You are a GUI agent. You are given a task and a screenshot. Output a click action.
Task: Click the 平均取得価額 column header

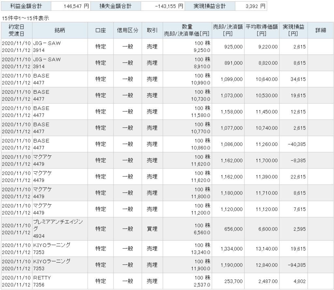pyautogui.click(x=262, y=30)
